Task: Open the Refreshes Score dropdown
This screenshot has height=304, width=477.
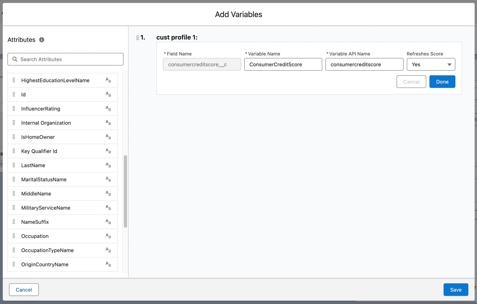Action: (x=431, y=64)
